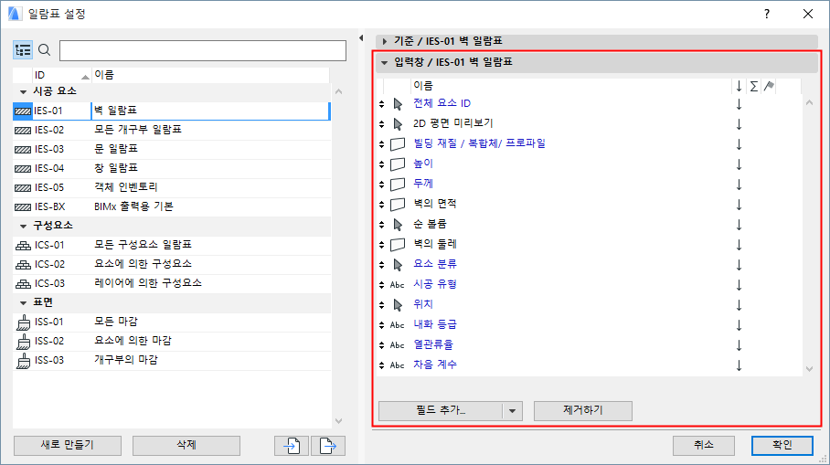Image resolution: width=830 pixels, height=465 pixels.
Task: Click the arrow icon beside 2D 평면 미리보기
Action: [x=398, y=124]
